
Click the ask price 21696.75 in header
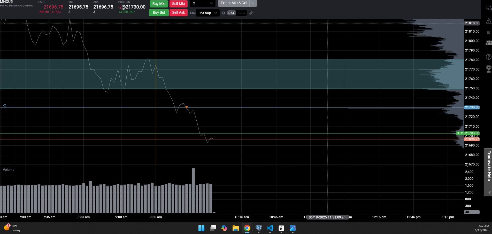pos(103,7)
